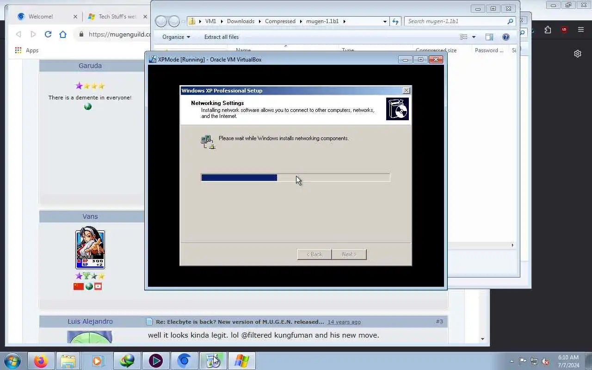Click the 14 years ago timestamp
This screenshot has height=370, width=592.
coord(344,322)
